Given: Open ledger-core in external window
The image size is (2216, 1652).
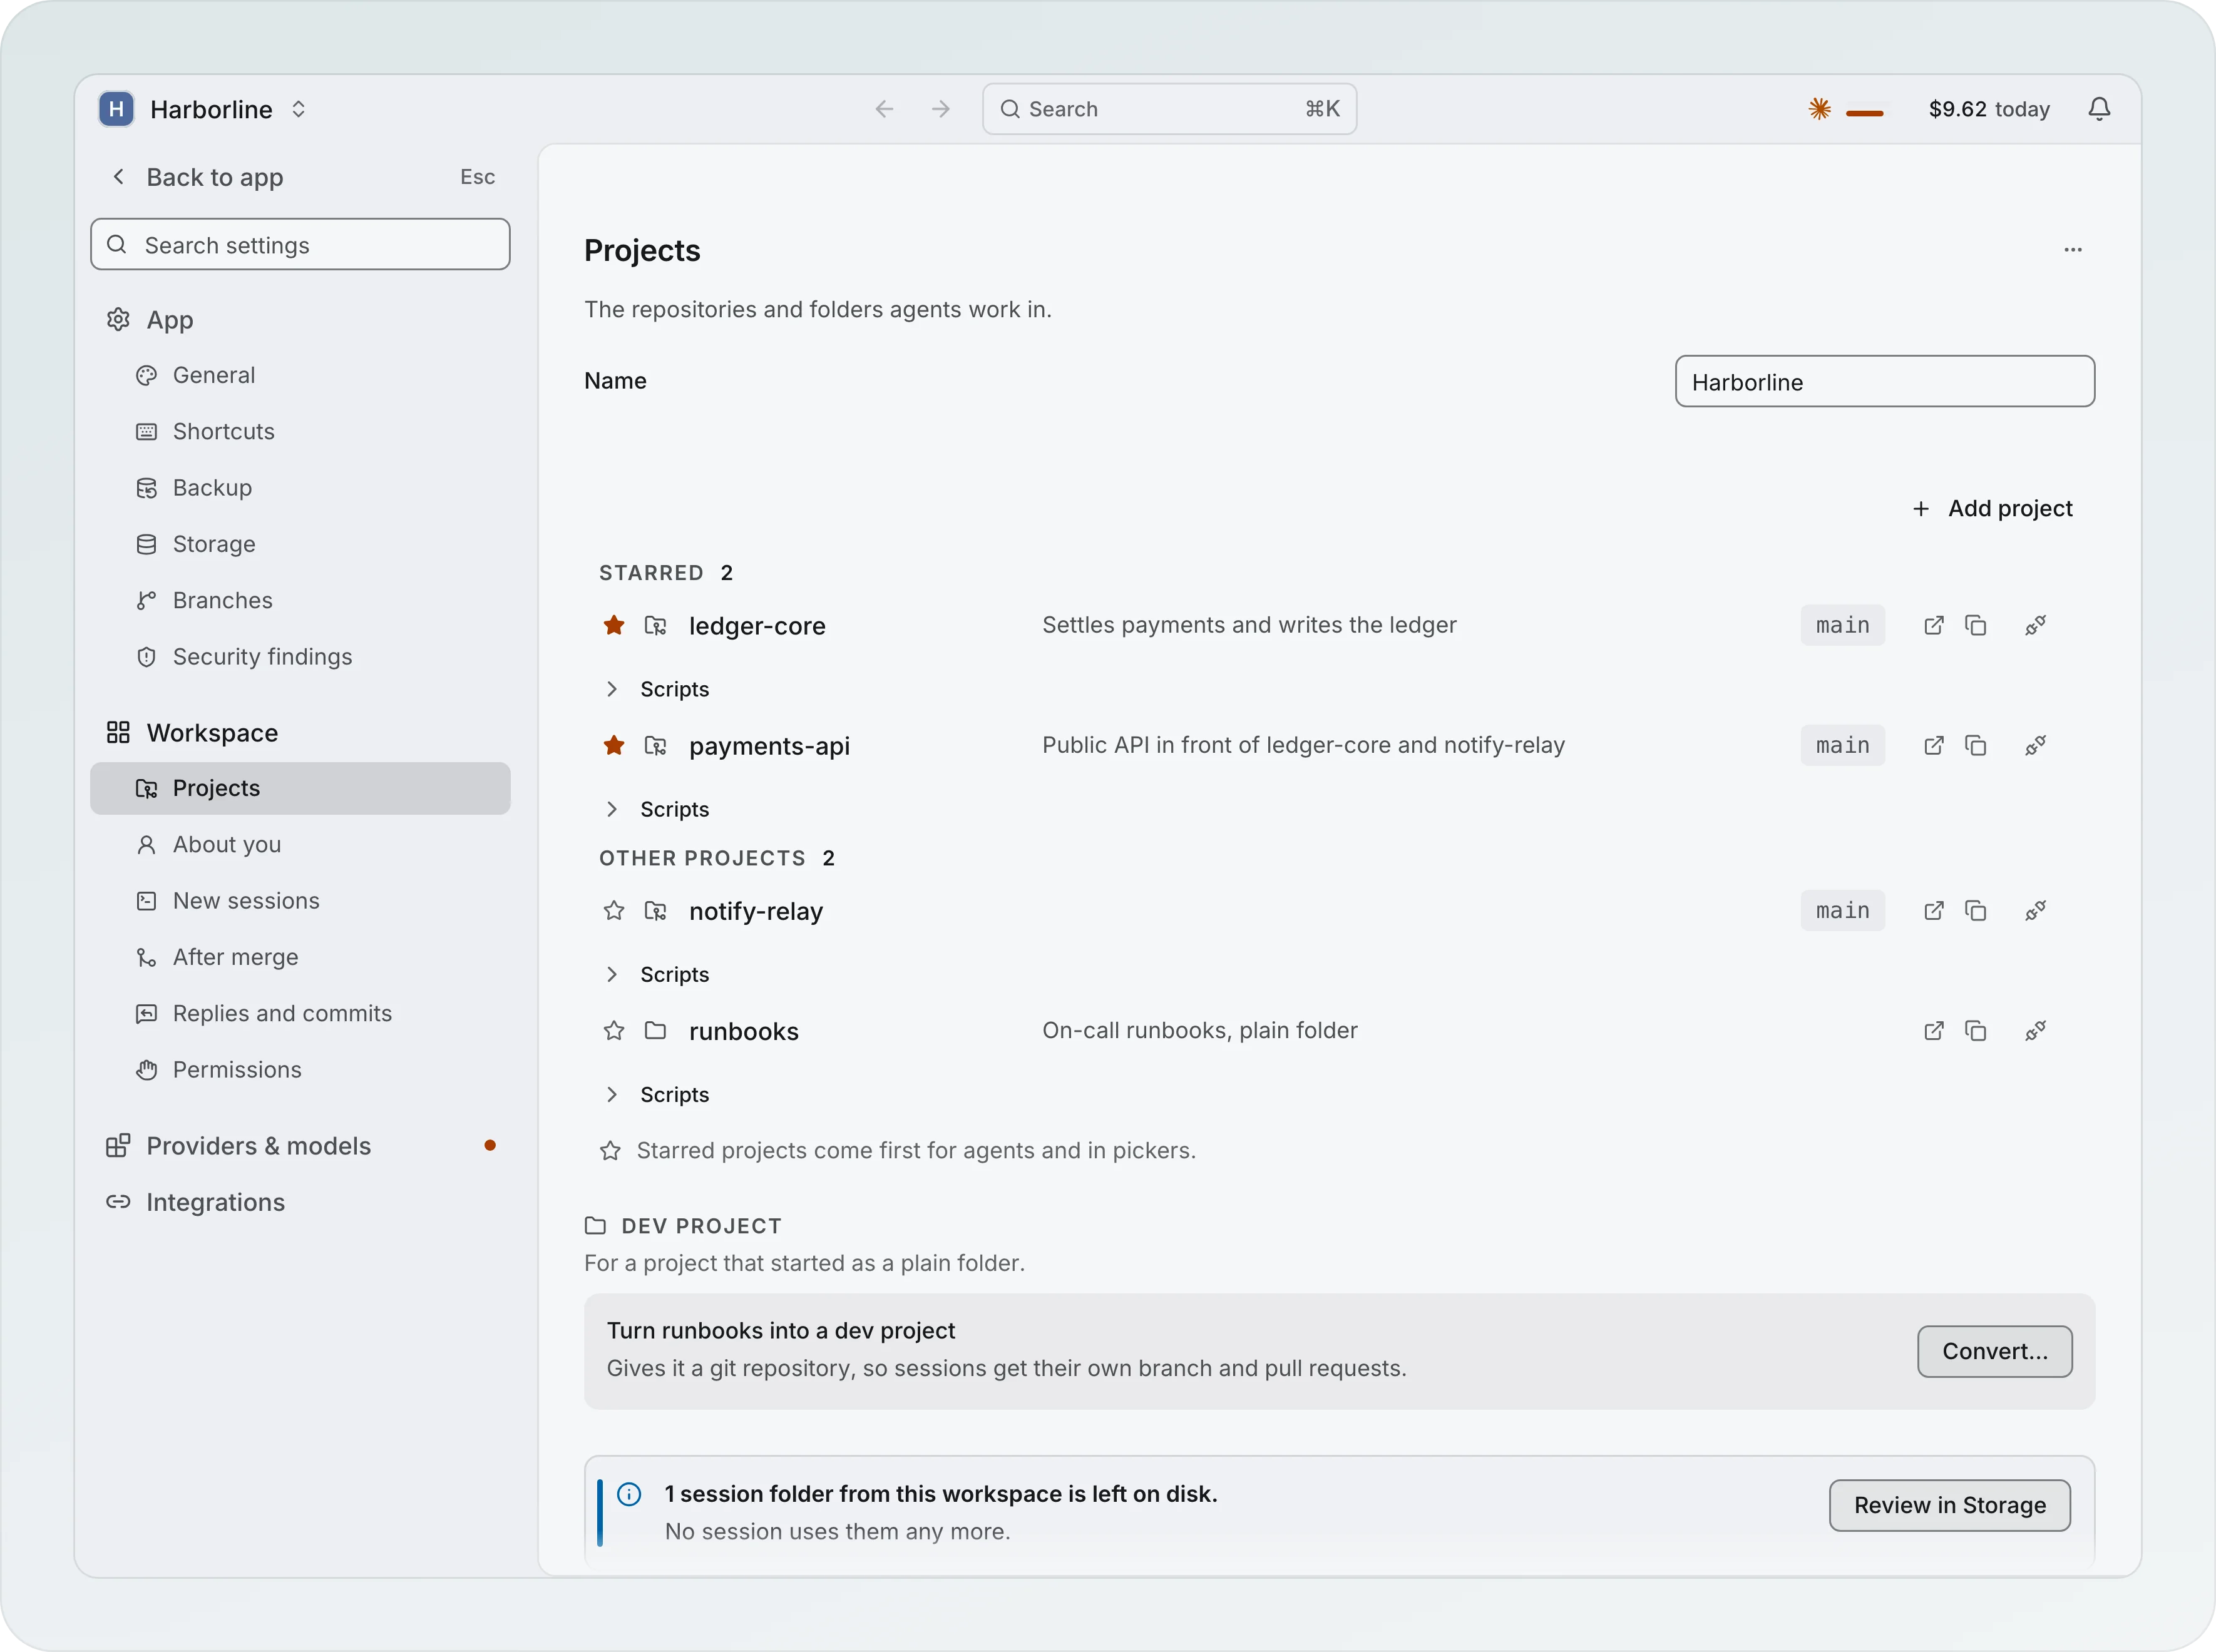Looking at the screenshot, I should pyautogui.click(x=1933, y=626).
